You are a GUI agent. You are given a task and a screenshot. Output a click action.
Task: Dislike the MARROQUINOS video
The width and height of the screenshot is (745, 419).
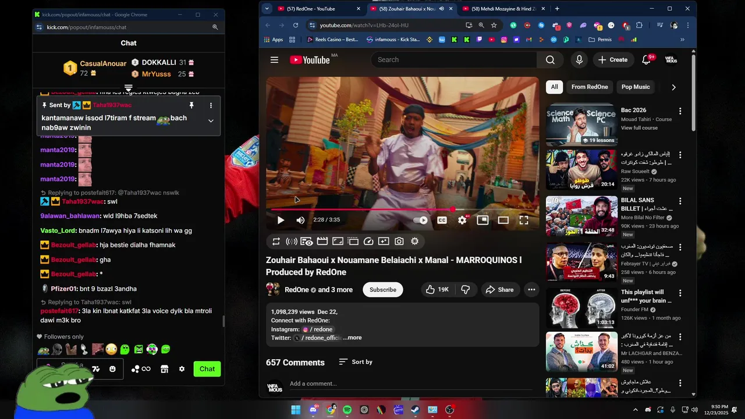465,290
